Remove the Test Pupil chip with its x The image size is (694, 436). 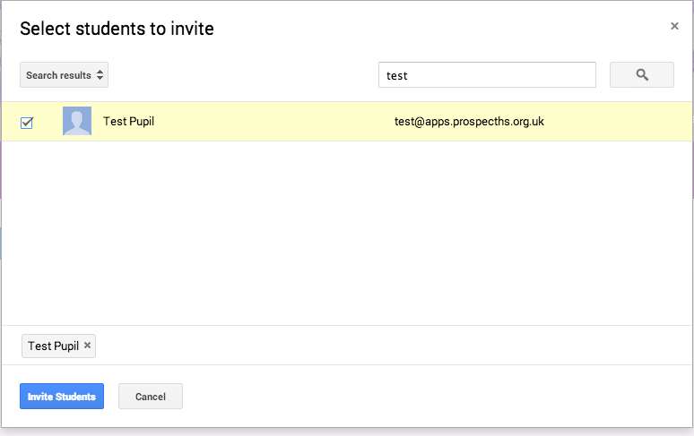[87, 346]
